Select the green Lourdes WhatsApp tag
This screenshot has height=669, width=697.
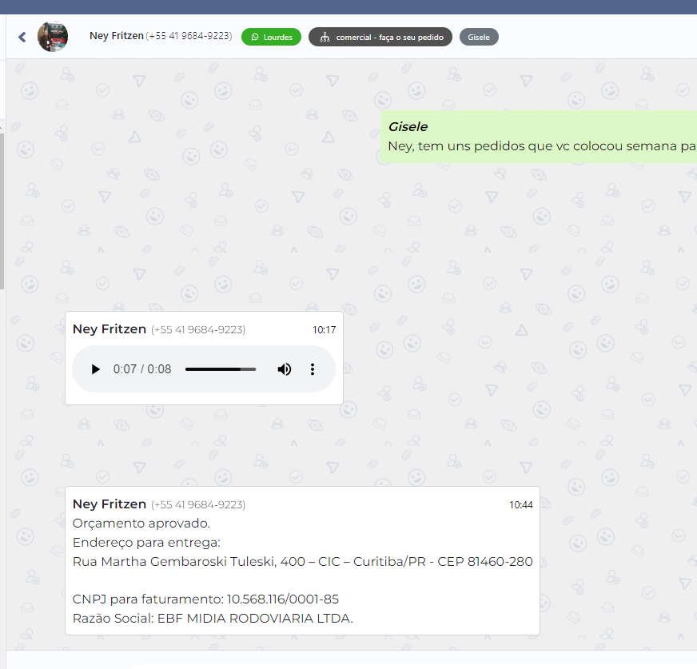click(271, 37)
